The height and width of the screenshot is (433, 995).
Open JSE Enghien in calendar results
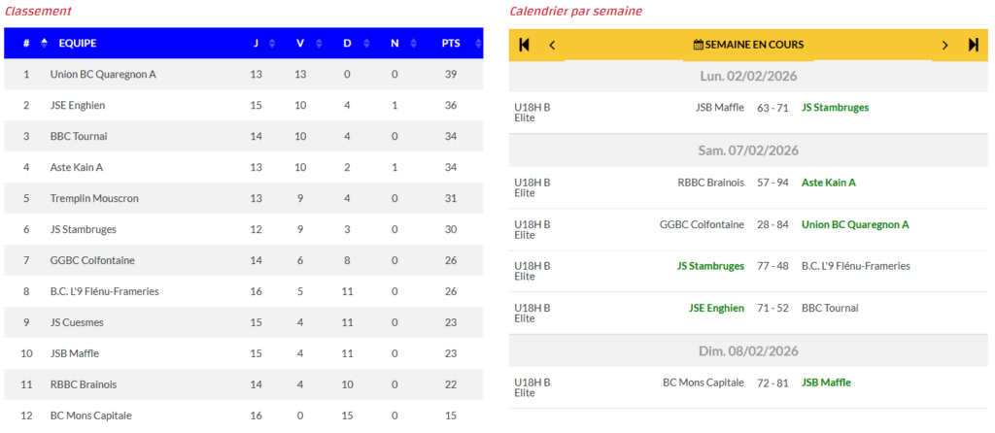(716, 308)
